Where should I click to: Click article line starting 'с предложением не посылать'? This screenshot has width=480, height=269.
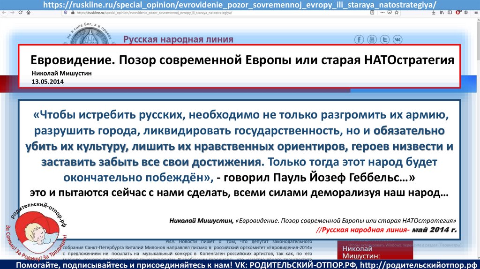coord(187,254)
